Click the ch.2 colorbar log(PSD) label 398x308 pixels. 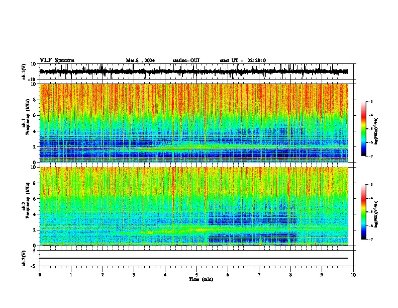coord(376,214)
